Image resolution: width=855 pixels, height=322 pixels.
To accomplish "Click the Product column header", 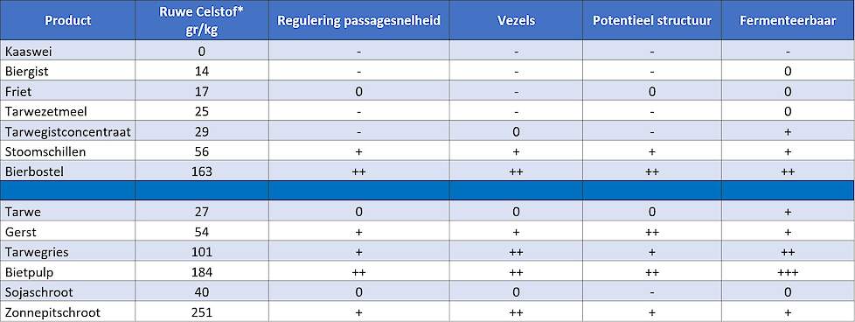I will tap(67, 20).
